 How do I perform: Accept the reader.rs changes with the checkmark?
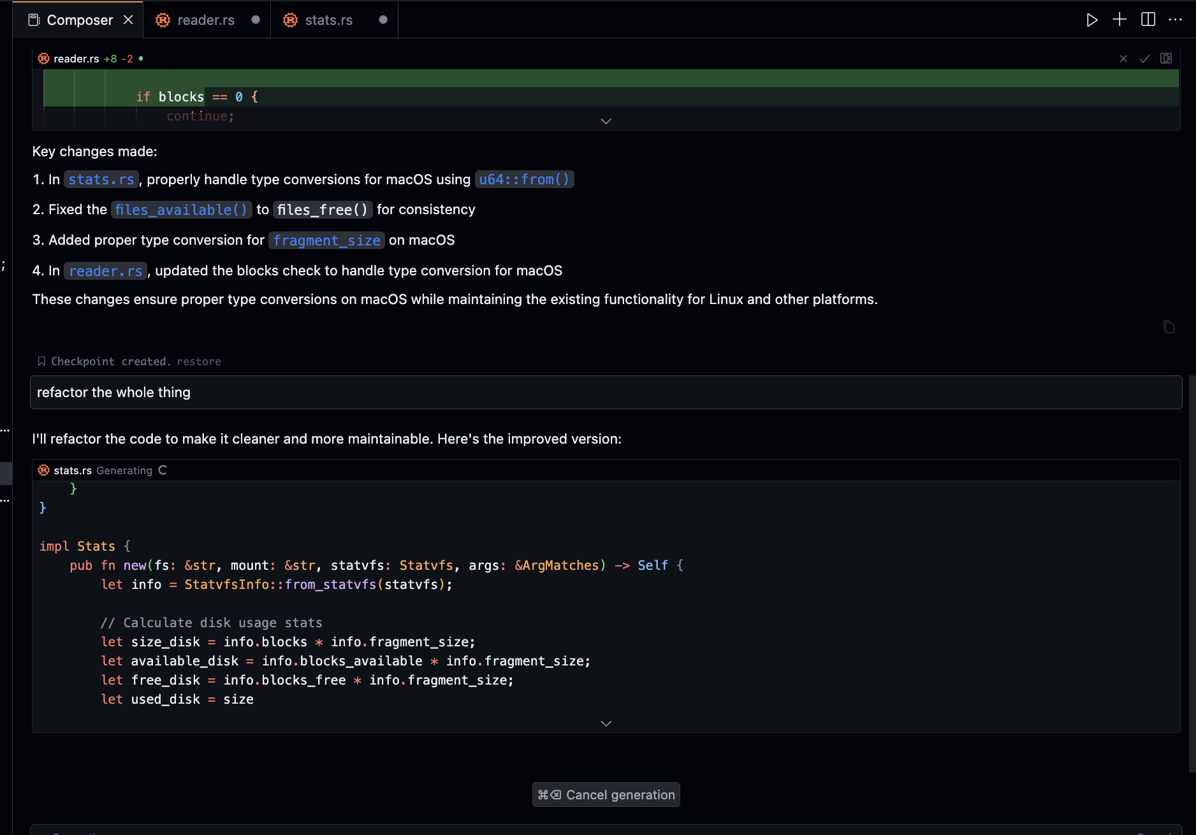pyautogui.click(x=1144, y=59)
